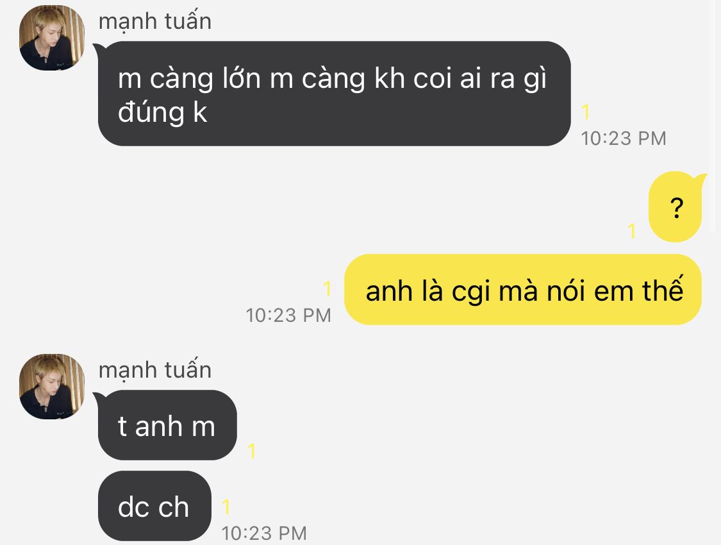
Task: Select message 'm càng lớn m càng kh coi ai ra gì'
Action: (x=335, y=94)
